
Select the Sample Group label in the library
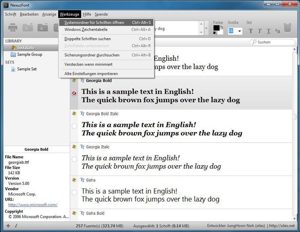pos(30,55)
